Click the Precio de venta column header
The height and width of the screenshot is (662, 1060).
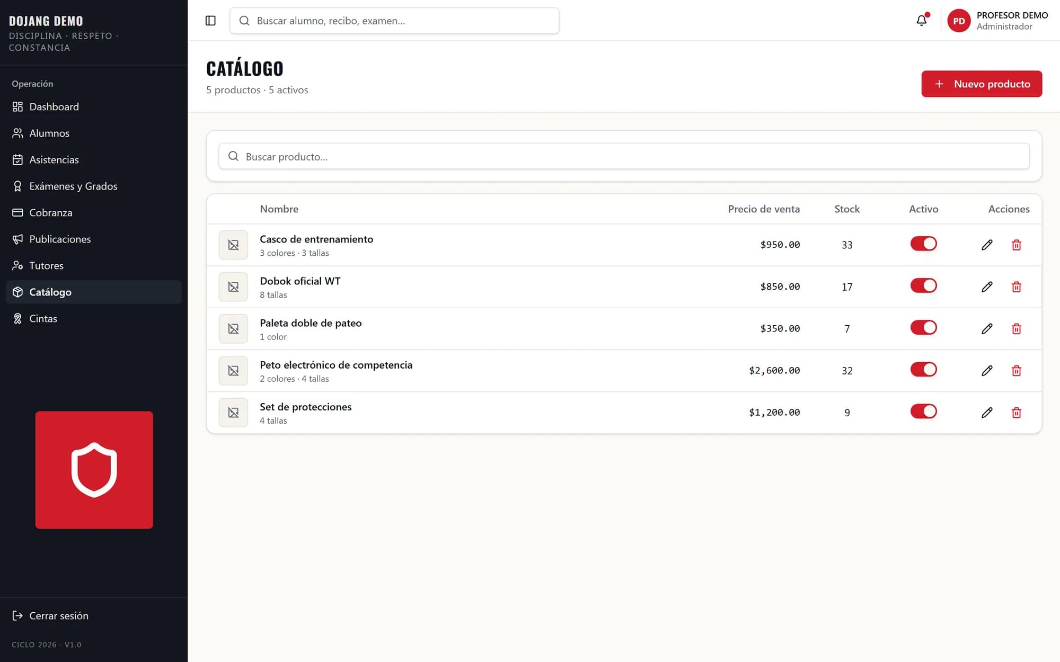pos(764,209)
